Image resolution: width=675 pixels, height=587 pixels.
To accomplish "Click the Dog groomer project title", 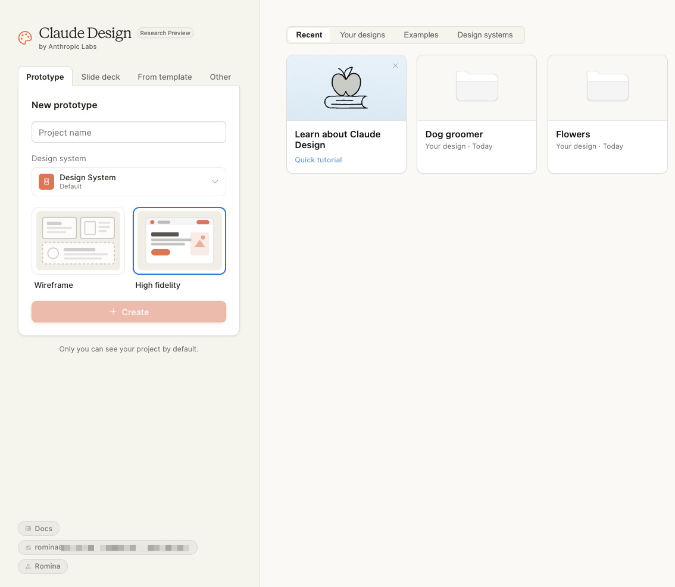I will pyautogui.click(x=454, y=134).
